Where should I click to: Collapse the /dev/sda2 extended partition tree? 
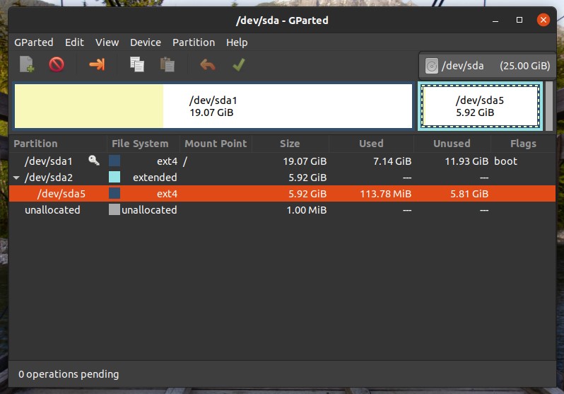pos(16,178)
